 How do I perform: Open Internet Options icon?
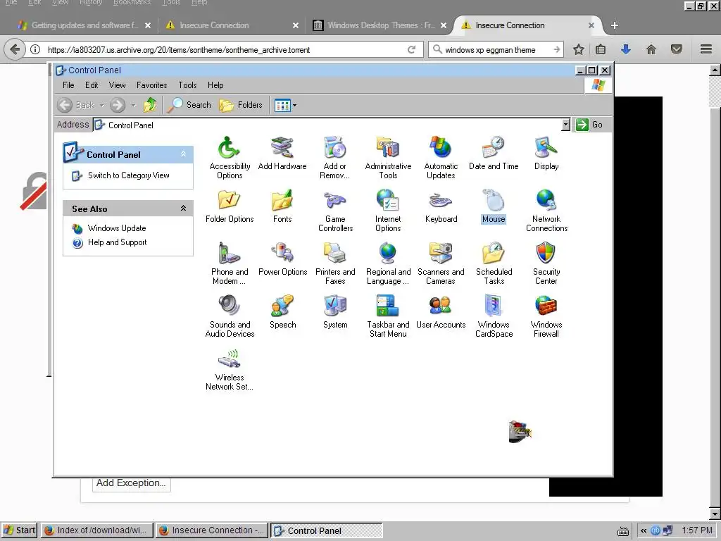pyautogui.click(x=388, y=210)
